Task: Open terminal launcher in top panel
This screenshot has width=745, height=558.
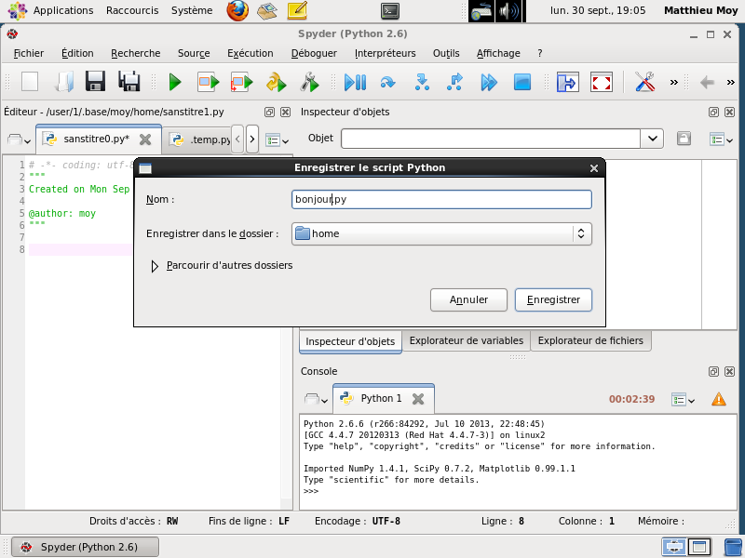Action: point(390,11)
